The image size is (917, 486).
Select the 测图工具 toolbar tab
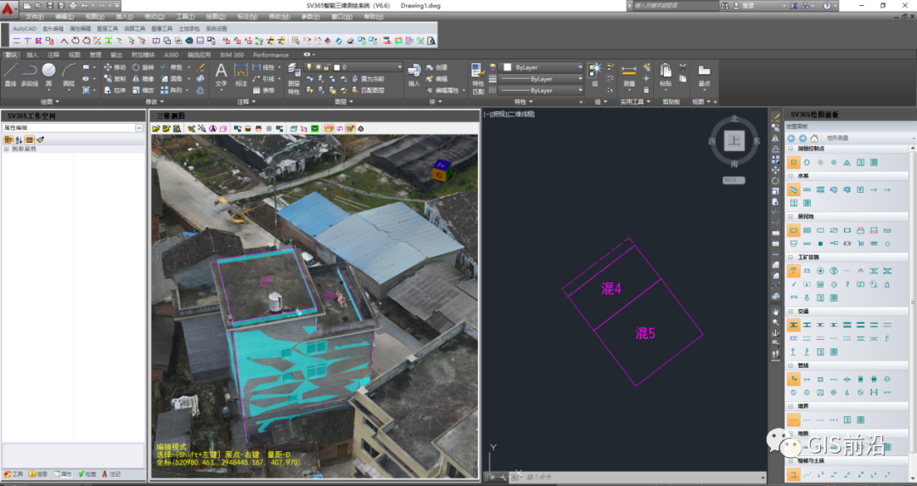[134, 28]
